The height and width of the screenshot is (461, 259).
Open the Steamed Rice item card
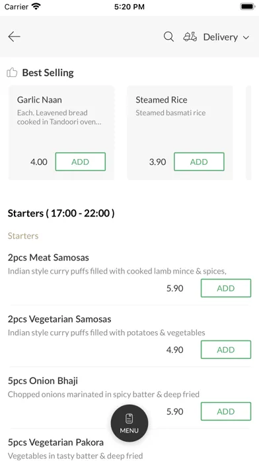coord(180,132)
